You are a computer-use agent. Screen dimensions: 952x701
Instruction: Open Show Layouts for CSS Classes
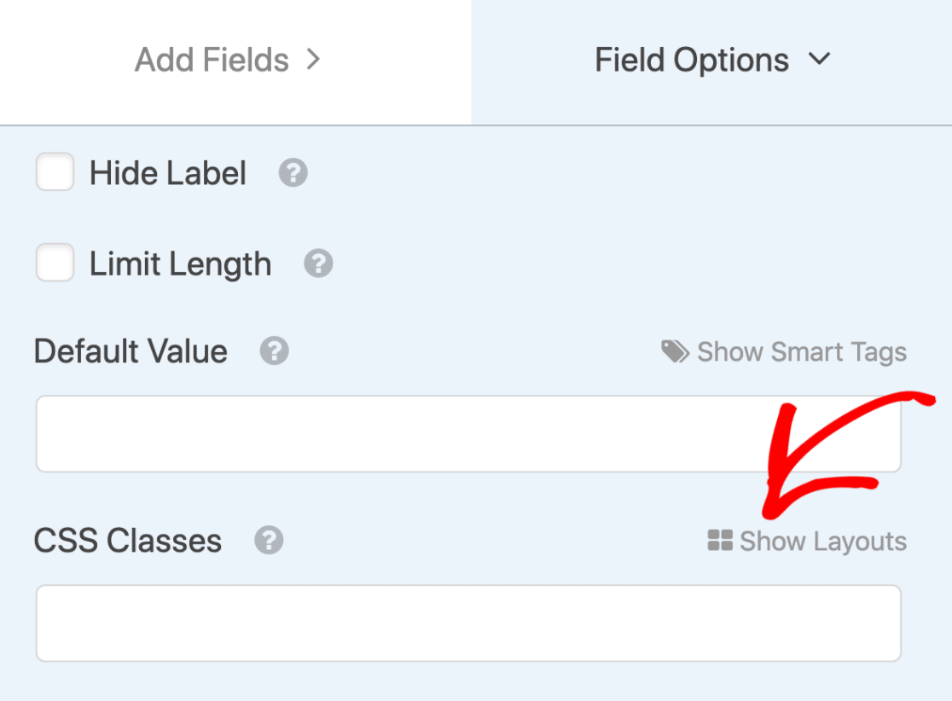point(807,541)
